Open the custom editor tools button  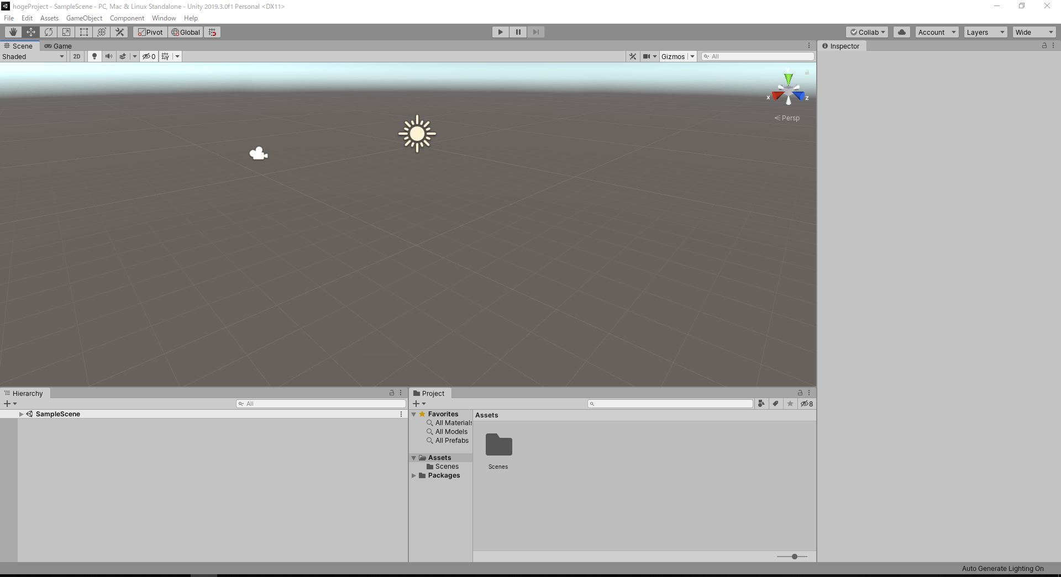pyautogui.click(x=119, y=32)
